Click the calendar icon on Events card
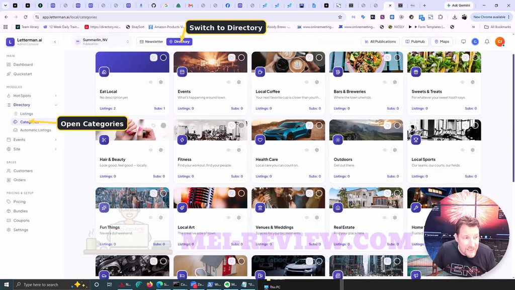Screen dimensions: 515x290 (182, 72)
